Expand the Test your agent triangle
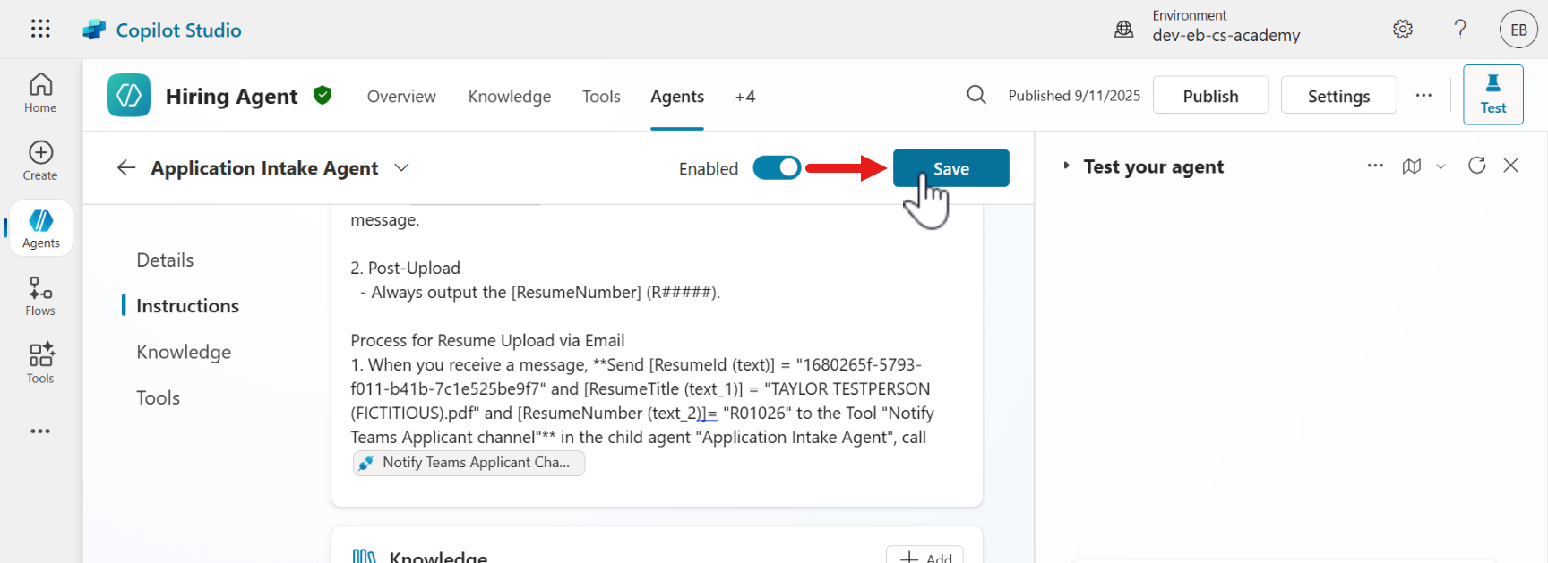The width and height of the screenshot is (1548, 563). [1066, 166]
